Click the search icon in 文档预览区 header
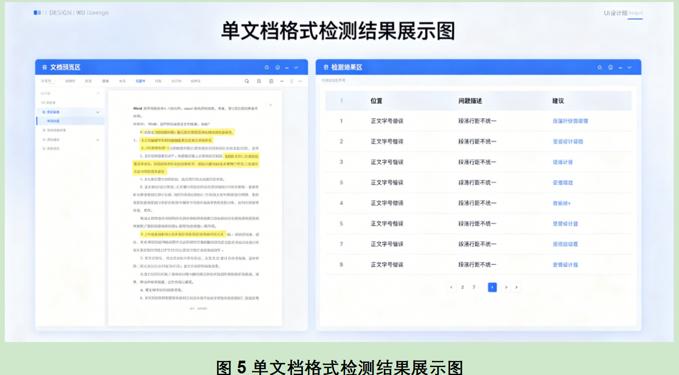Image resolution: width=679 pixels, height=375 pixels. (267, 68)
